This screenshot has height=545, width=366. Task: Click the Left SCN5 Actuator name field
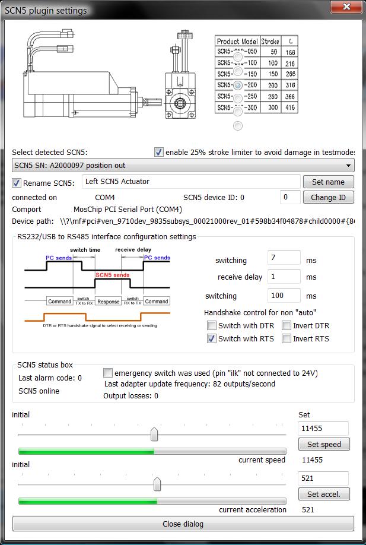pos(191,182)
